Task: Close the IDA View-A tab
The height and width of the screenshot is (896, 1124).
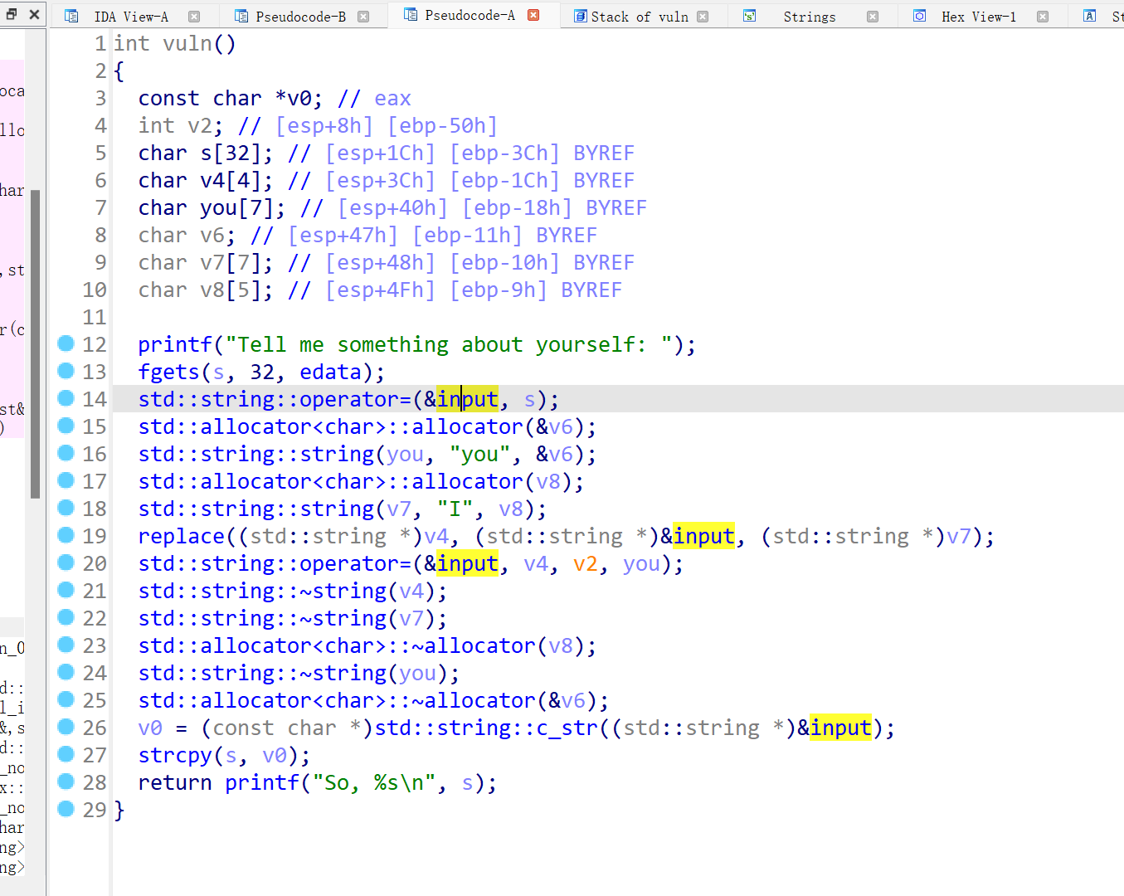Action: (x=193, y=17)
